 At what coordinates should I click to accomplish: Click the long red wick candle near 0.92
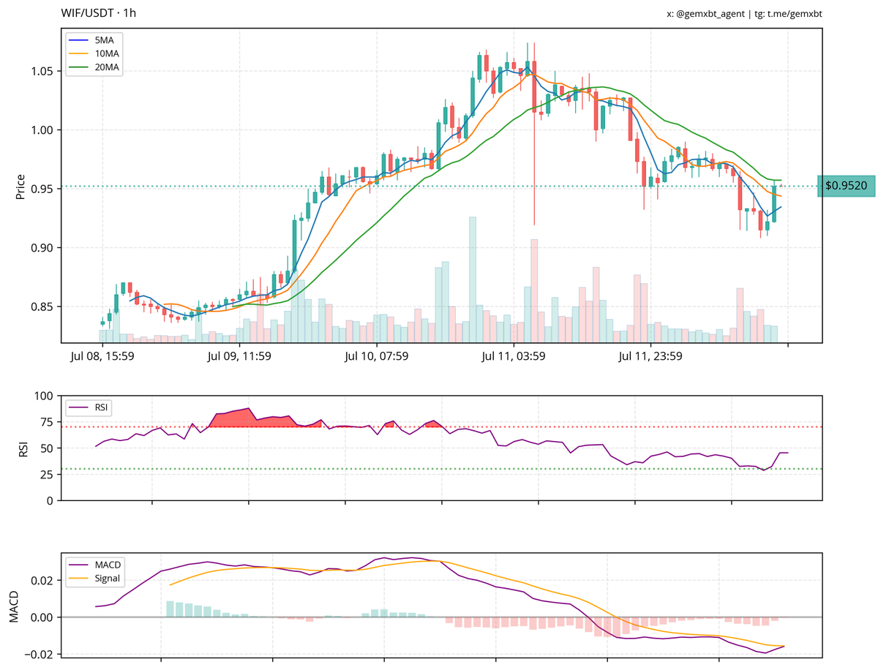[535, 133]
